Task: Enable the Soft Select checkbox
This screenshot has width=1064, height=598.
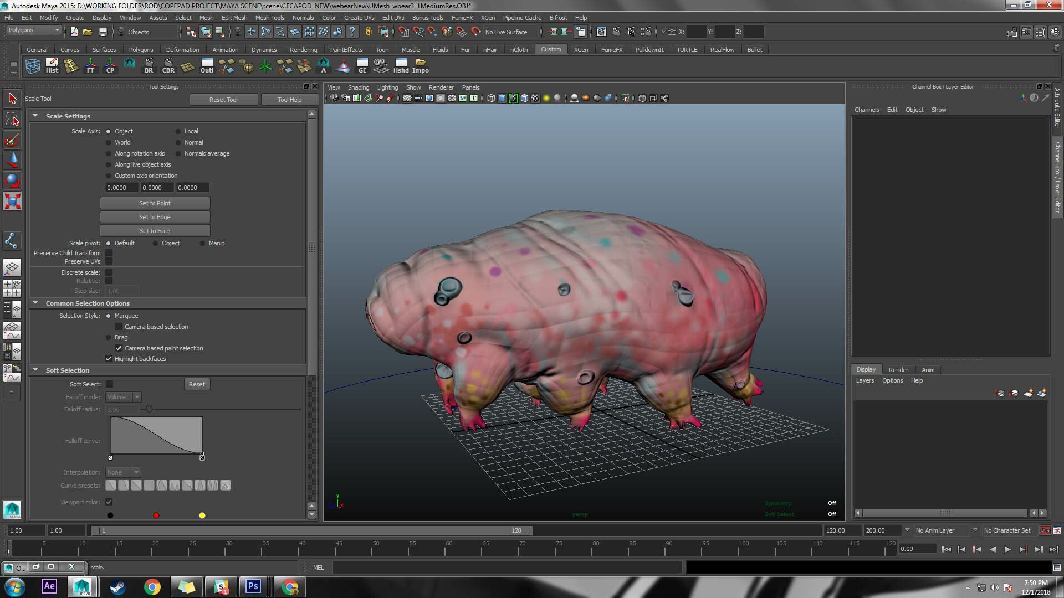Action: (x=109, y=384)
